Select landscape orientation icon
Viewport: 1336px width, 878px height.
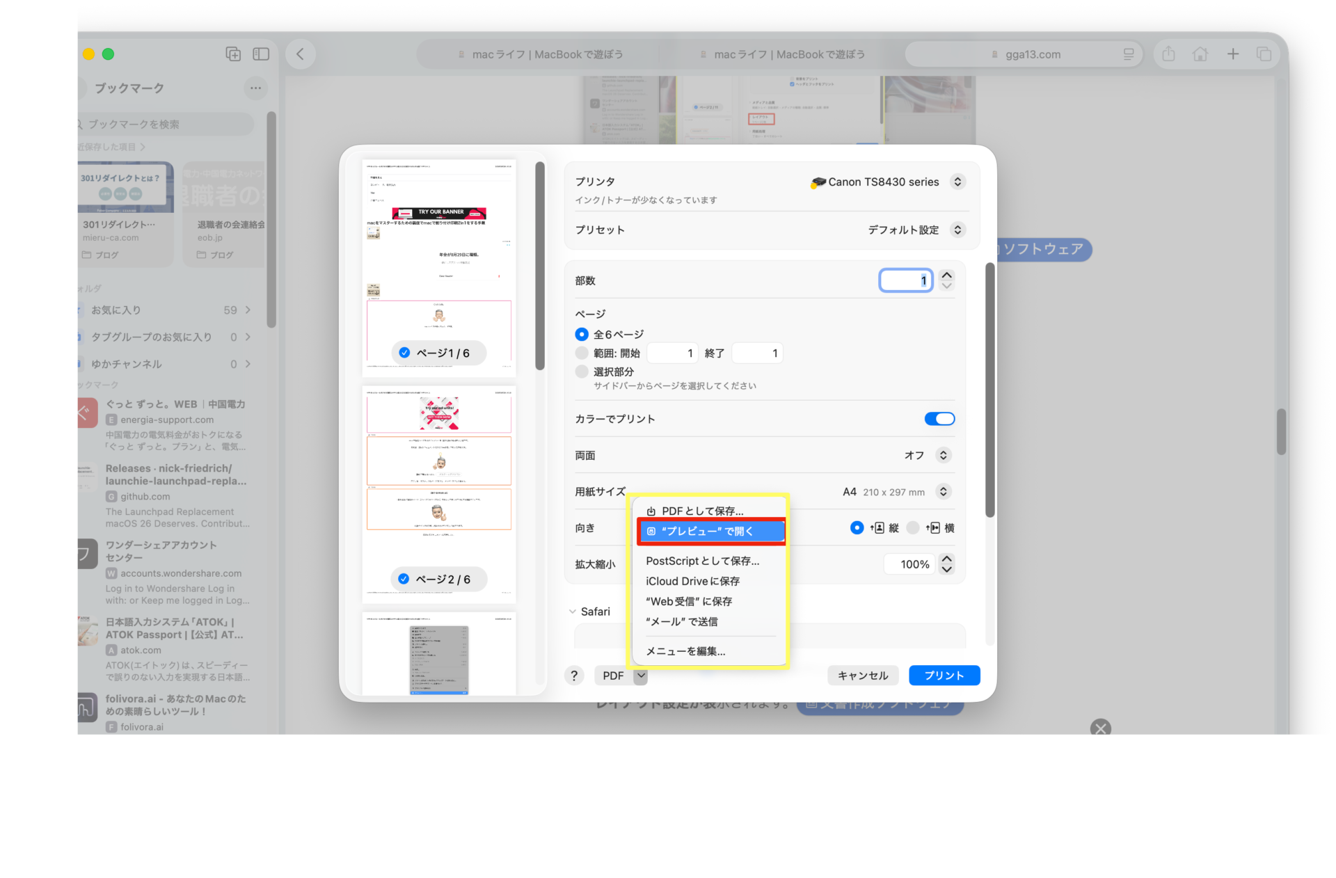[x=933, y=528]
